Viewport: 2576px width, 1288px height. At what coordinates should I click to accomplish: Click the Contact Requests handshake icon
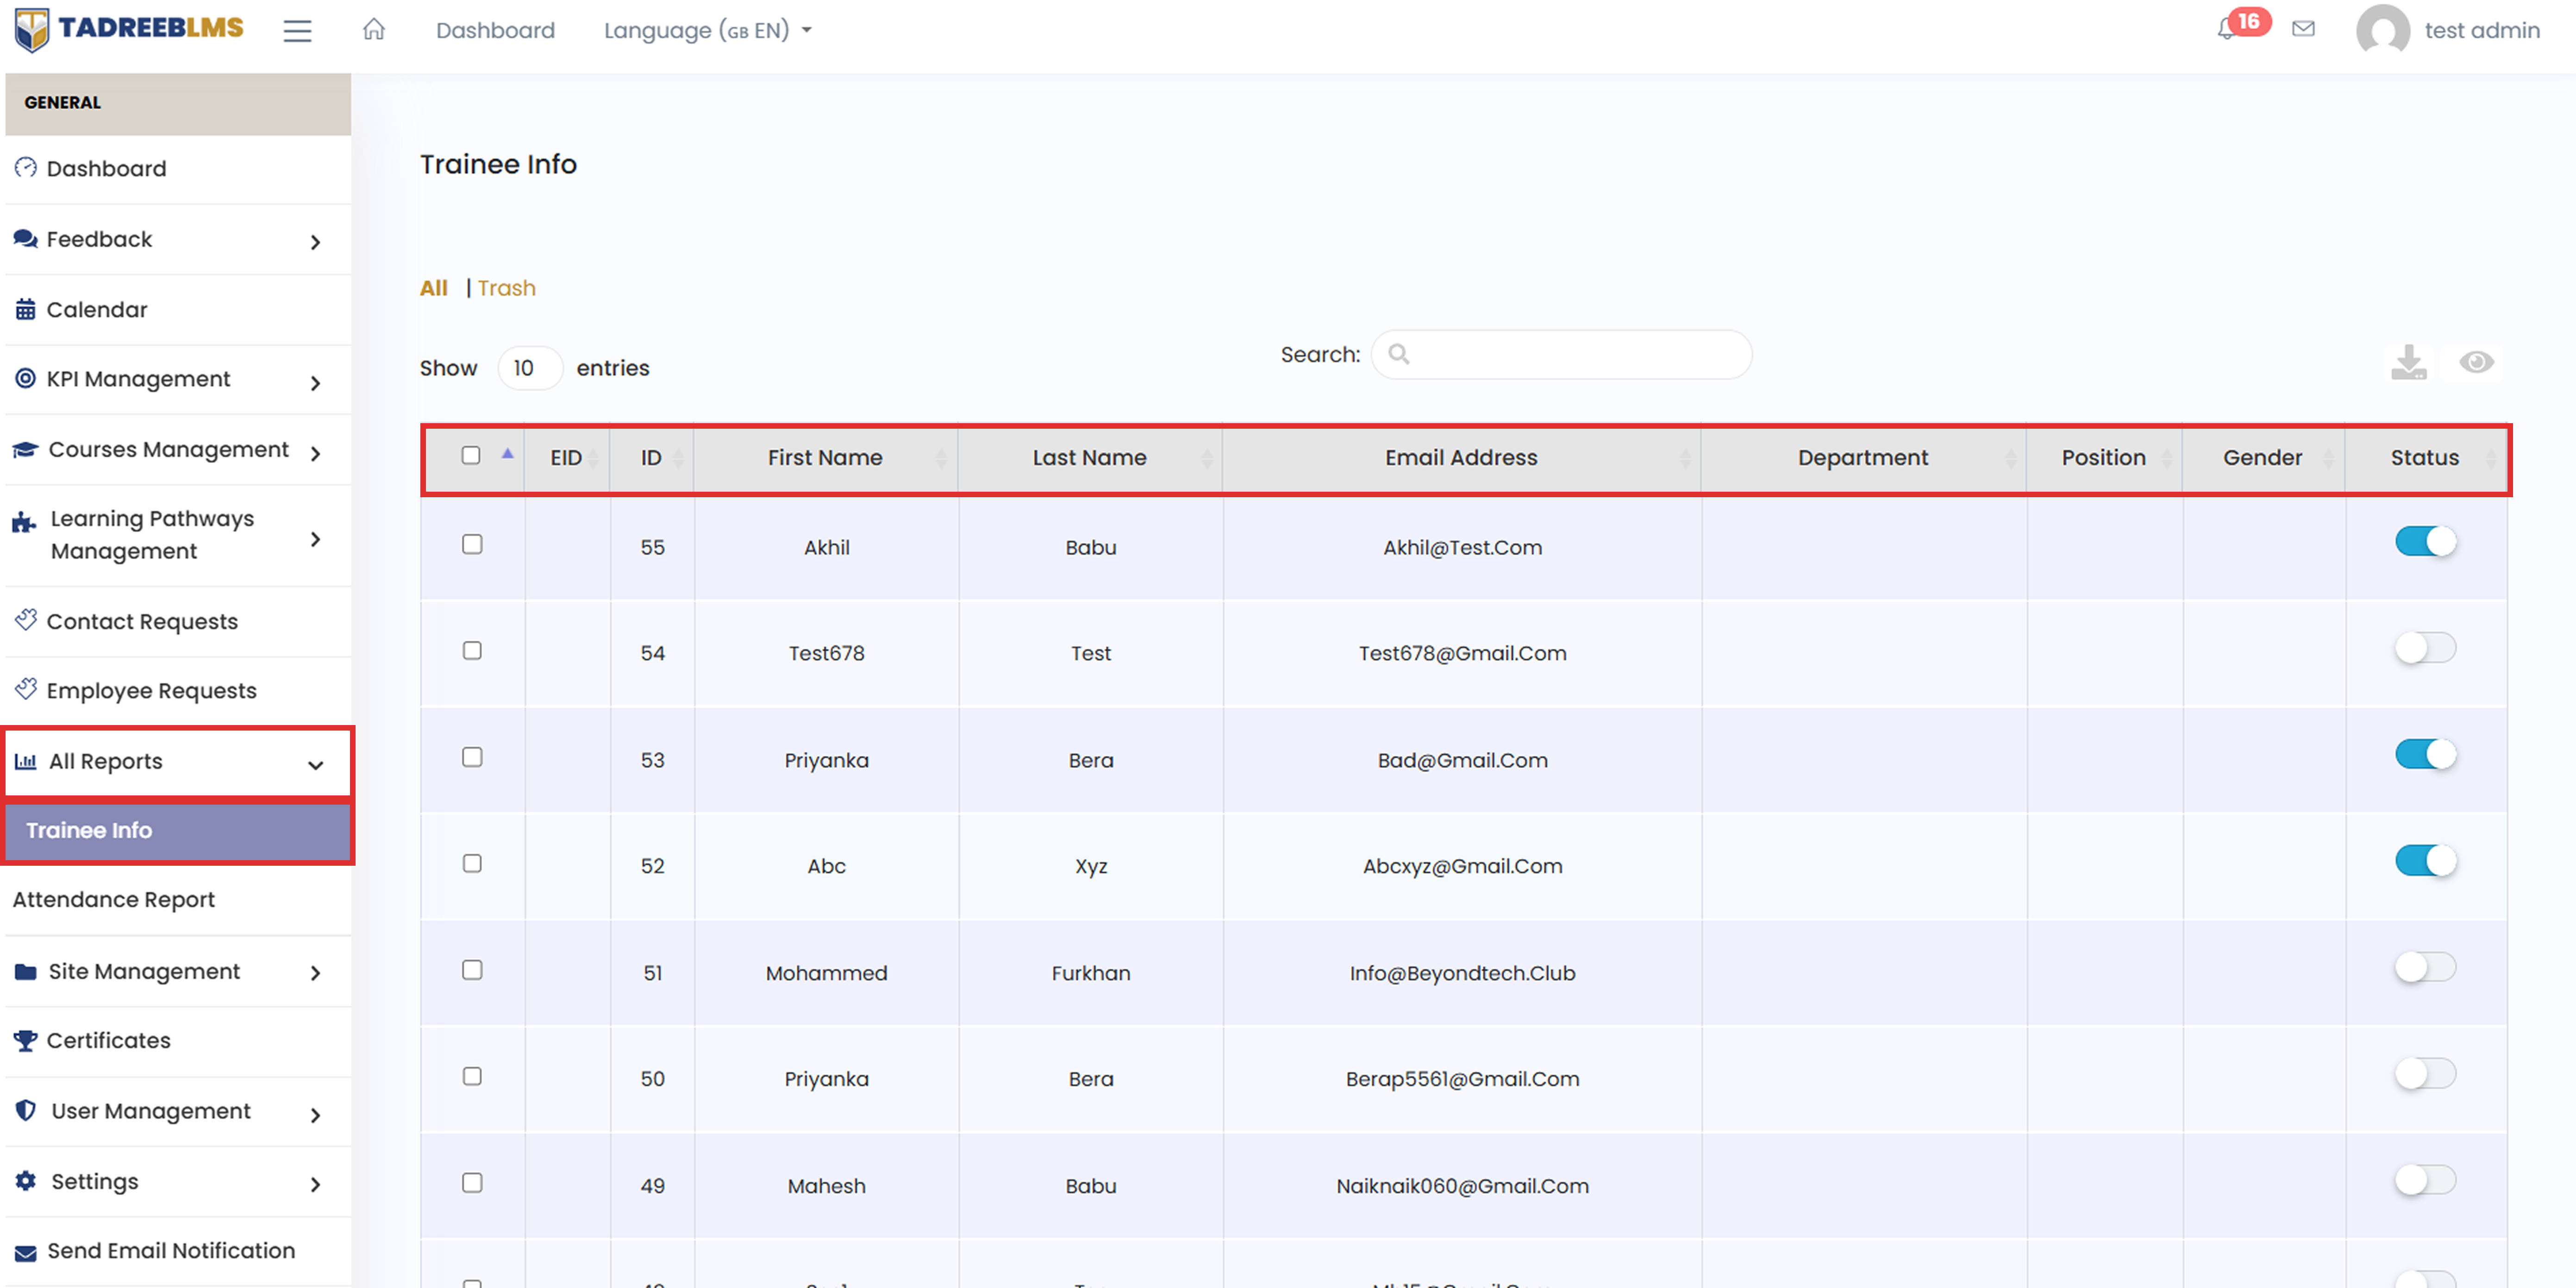click(26, 620)
